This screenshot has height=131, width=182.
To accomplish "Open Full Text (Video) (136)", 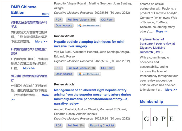I will (x=81, y=20).
